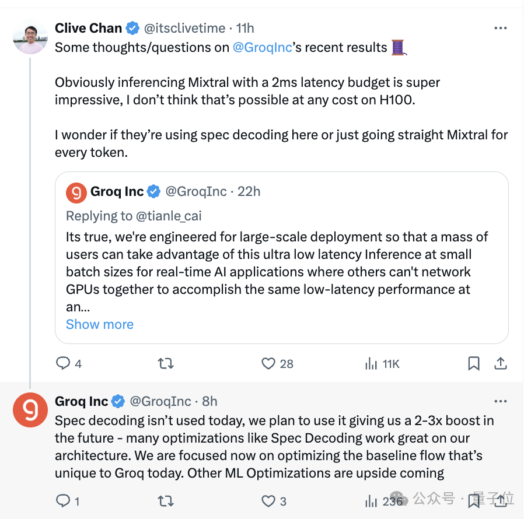Reply to Groq Inc's 8h tweet
Viewport: 531px width, 519px height.
(63, 501)
